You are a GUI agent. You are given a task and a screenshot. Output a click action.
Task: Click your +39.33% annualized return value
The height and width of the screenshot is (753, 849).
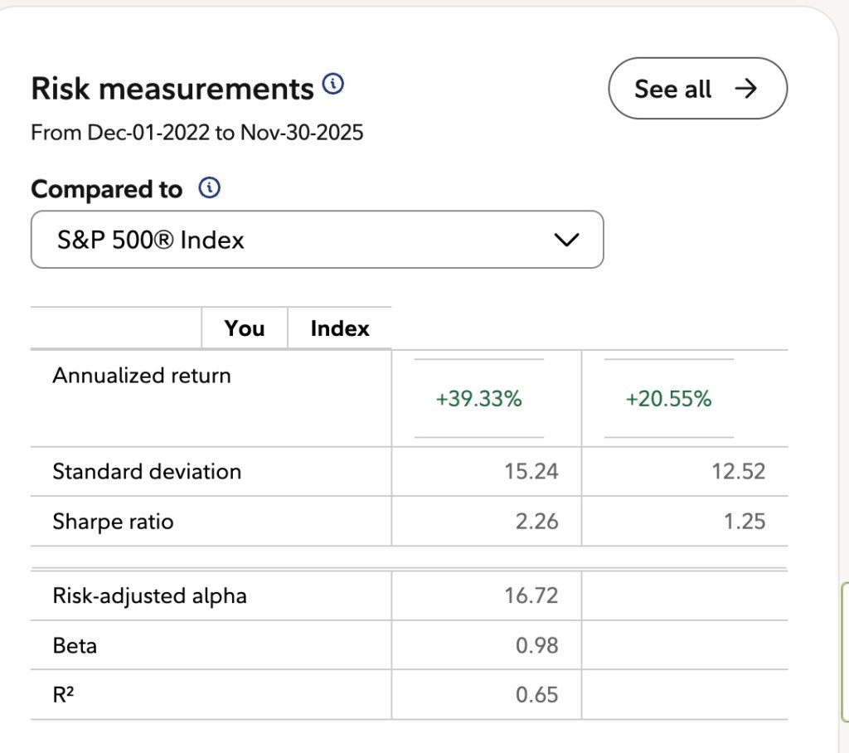tap(478, 399)
